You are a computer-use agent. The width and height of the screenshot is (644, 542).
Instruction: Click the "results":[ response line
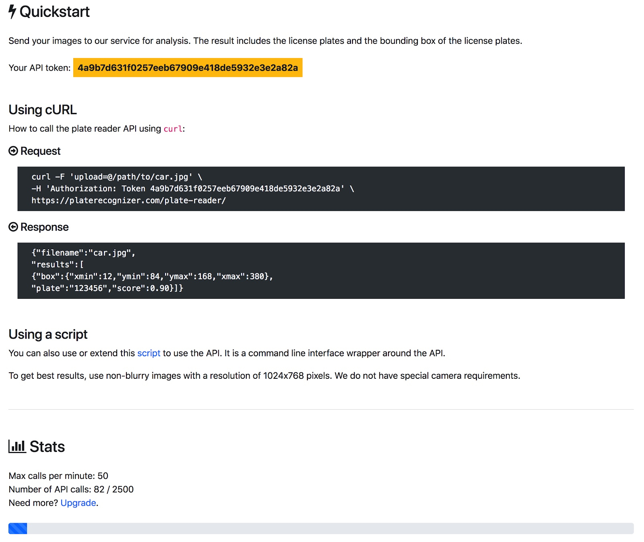58,265
